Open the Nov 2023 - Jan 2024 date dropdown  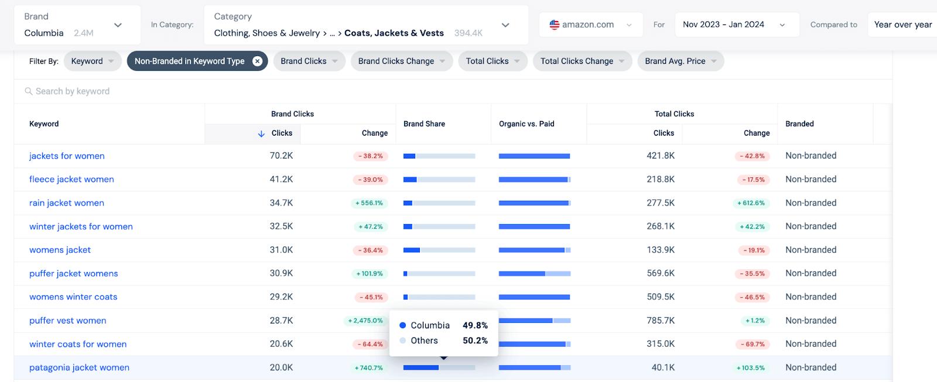[x=737, y=25]
